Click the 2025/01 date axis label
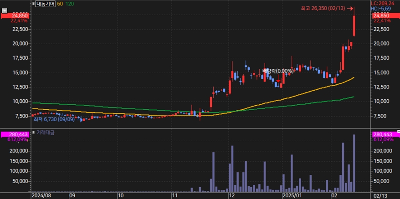This screenshot has height=199, width=400. click(292, 196)
